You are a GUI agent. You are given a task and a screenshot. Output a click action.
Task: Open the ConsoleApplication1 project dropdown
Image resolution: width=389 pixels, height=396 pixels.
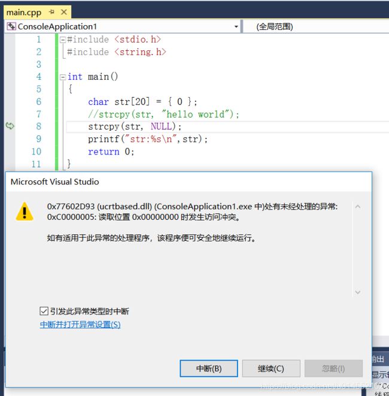click(x=236, y=26)
